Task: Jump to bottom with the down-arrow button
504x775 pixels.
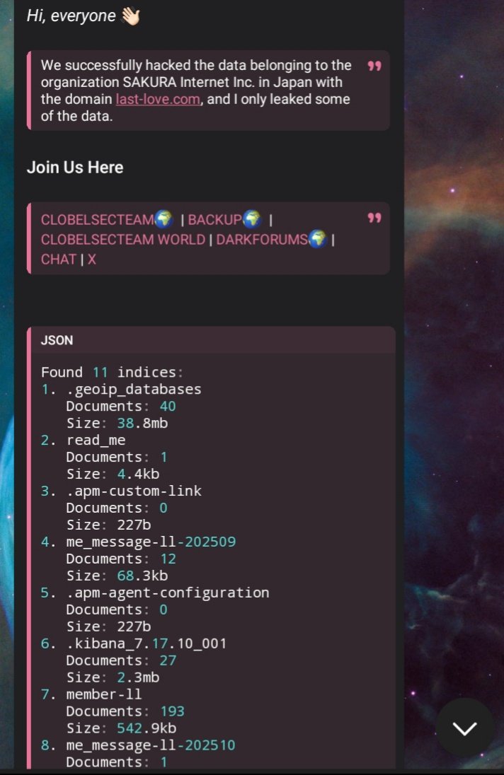Action: [464, 728]
